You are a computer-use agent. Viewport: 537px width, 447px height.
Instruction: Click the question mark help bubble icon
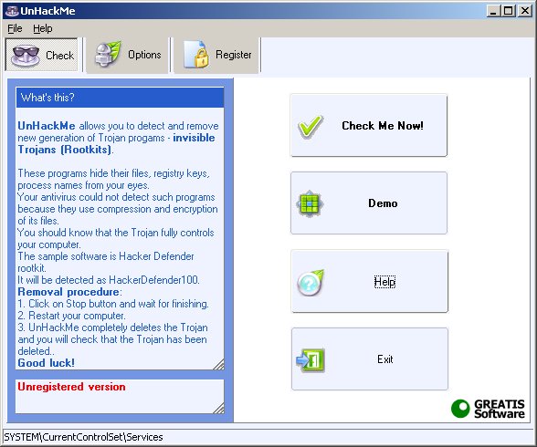coord(311,282)
